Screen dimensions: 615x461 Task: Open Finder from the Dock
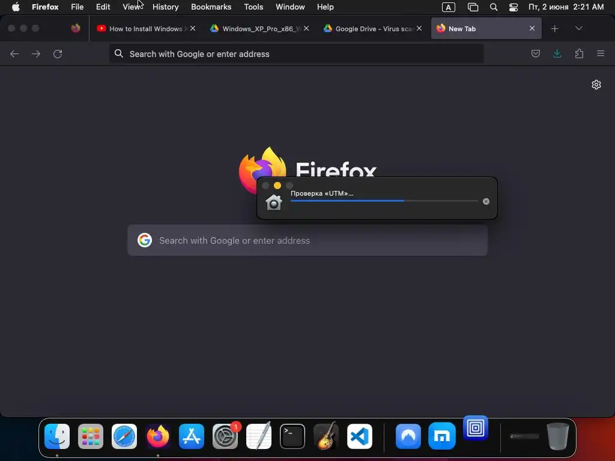coord(57,436)
